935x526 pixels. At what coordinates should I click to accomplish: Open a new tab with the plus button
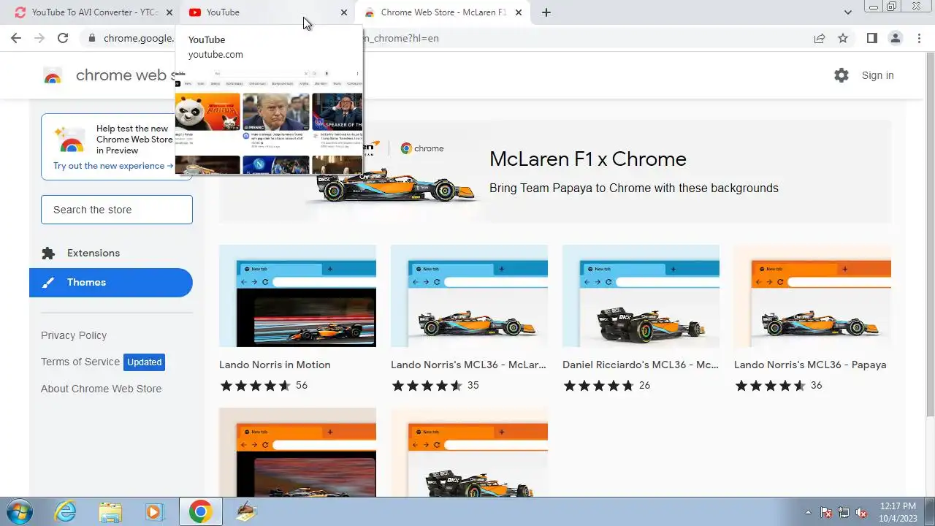tap(546, 12)
